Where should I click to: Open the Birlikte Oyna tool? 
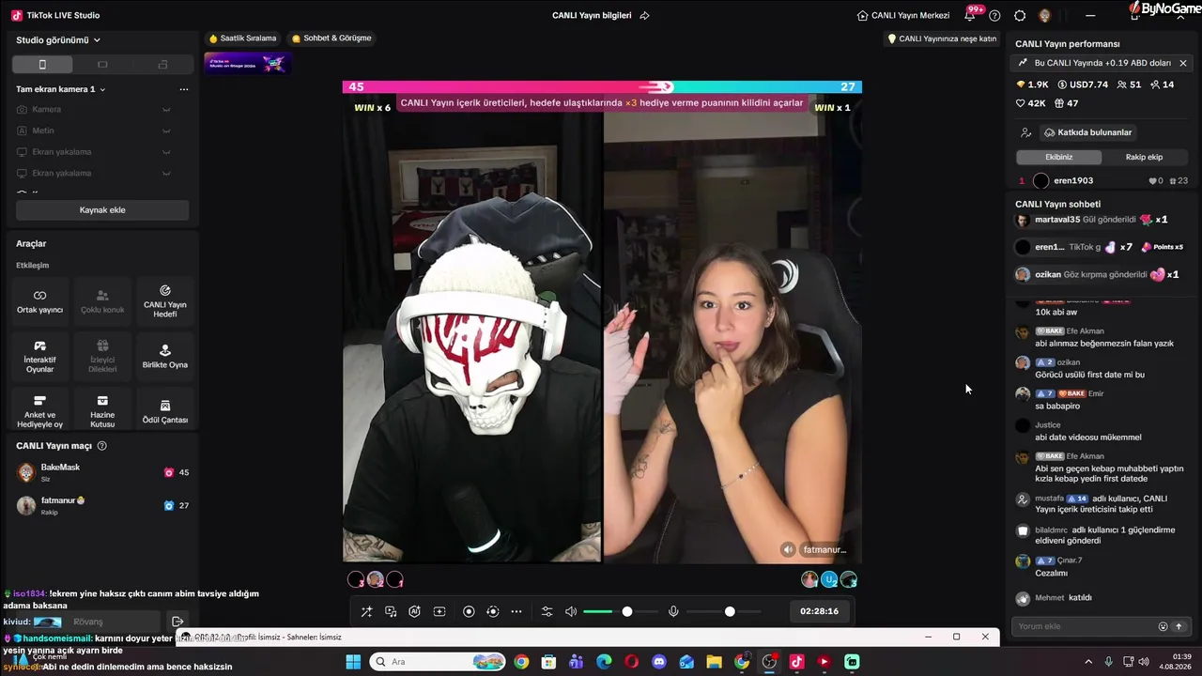coord(165,357)
